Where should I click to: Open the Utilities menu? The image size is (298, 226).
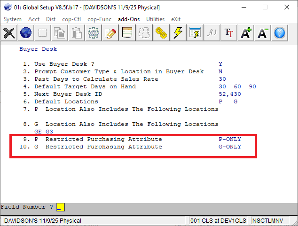[x=155, y=19]
